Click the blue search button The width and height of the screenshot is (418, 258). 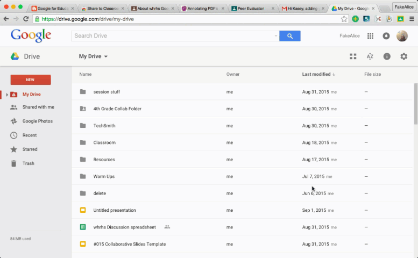[290, 36]
